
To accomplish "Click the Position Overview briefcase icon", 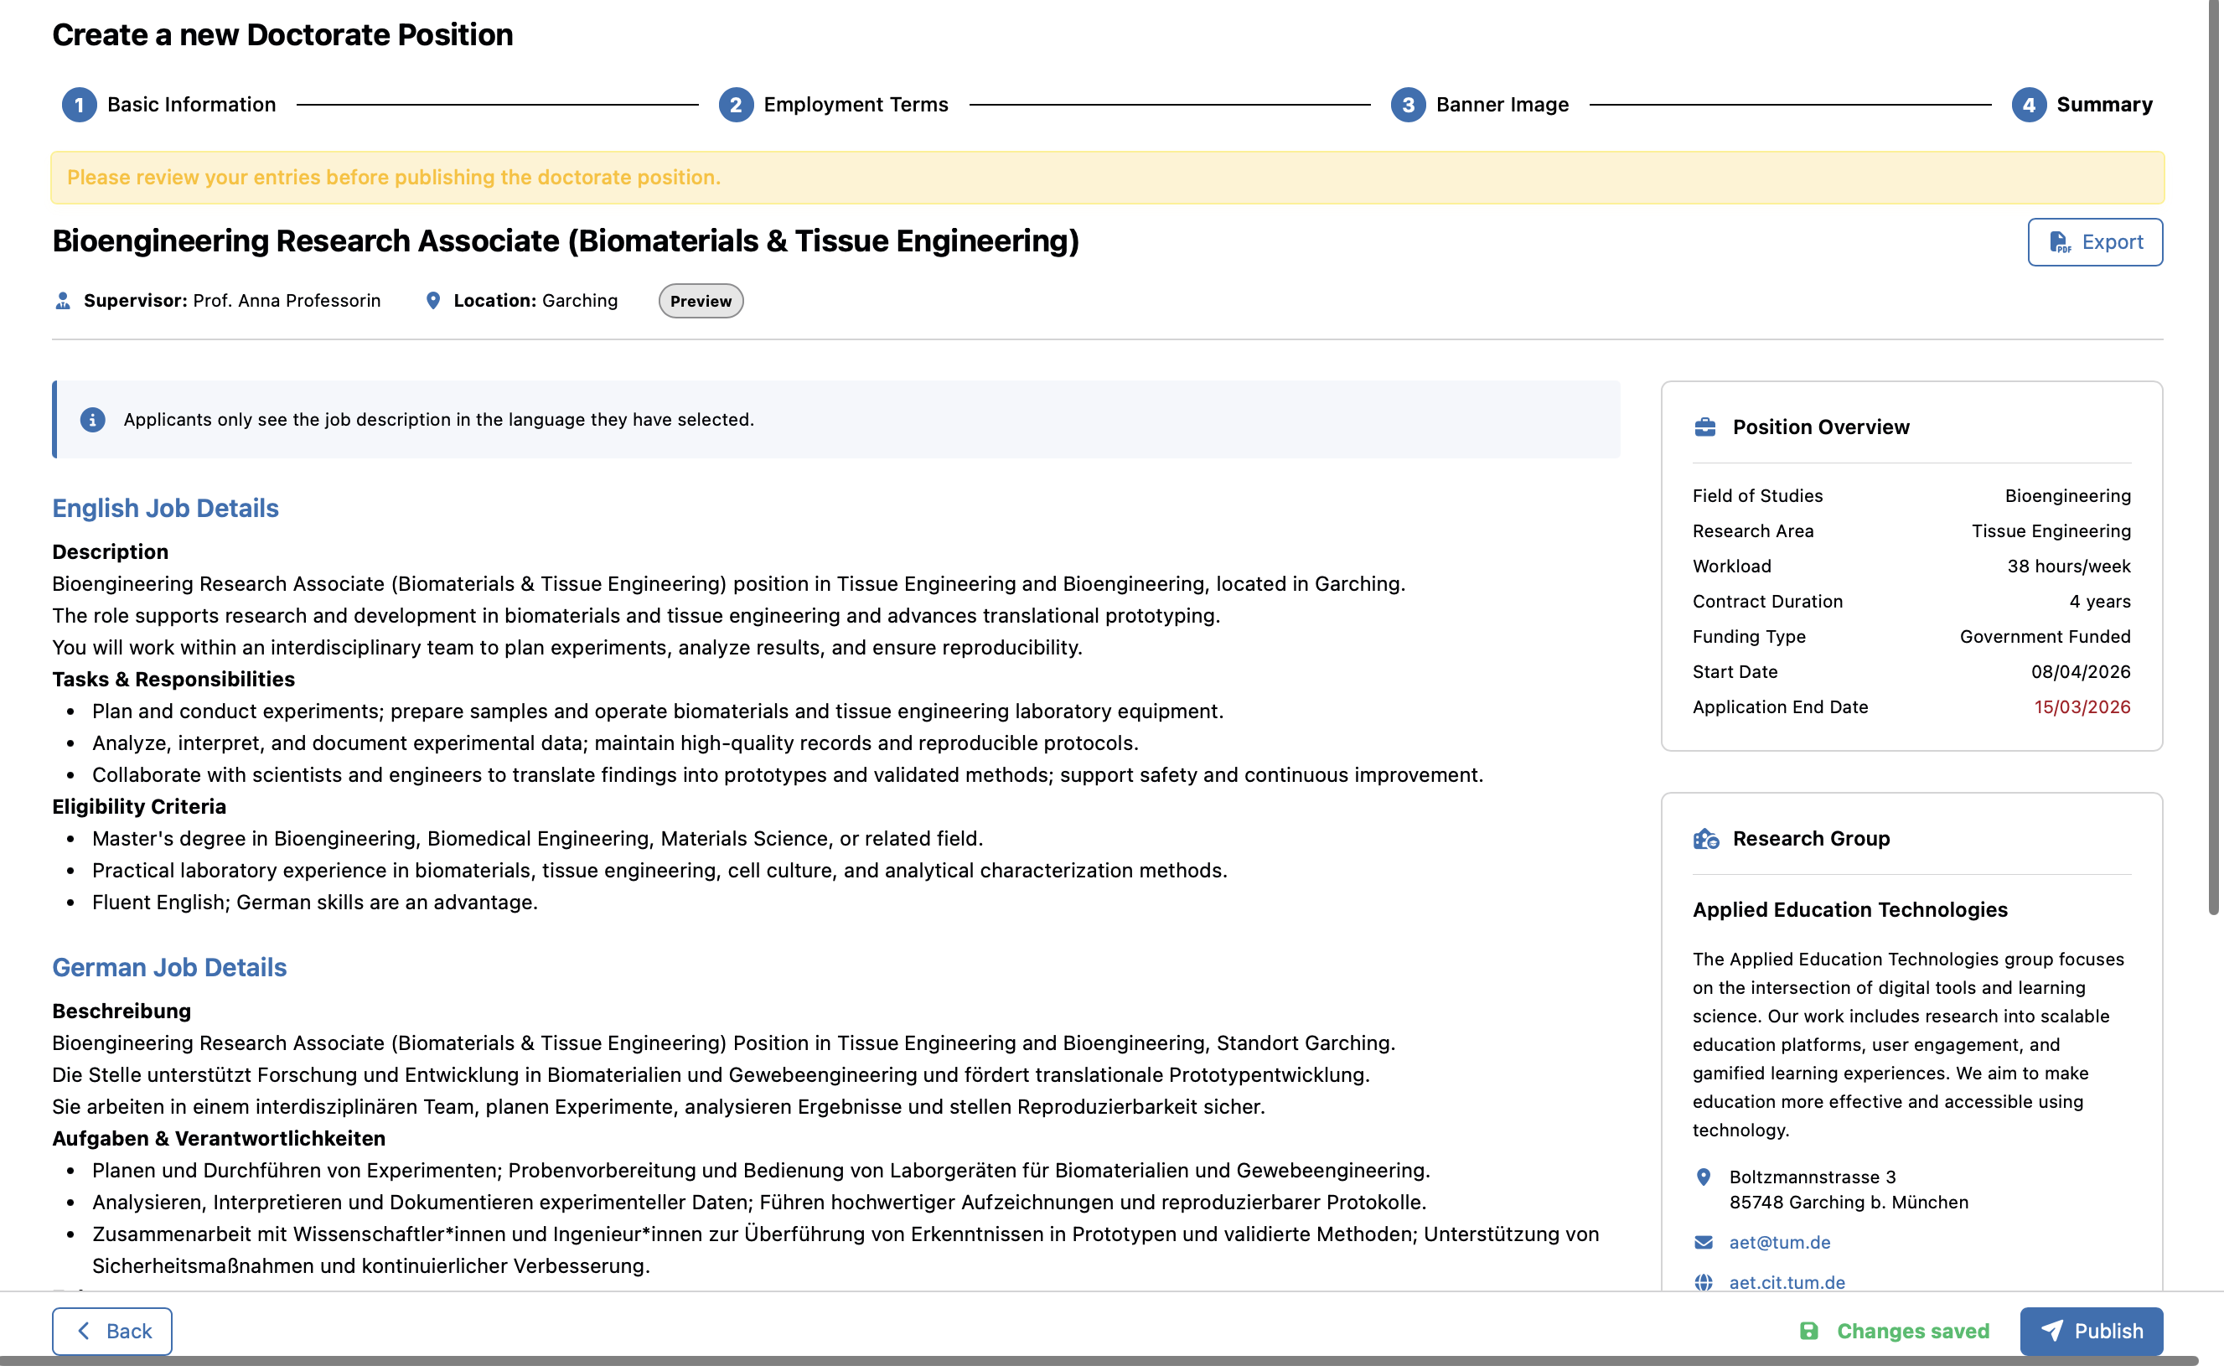I will [x=1704, y=427].
